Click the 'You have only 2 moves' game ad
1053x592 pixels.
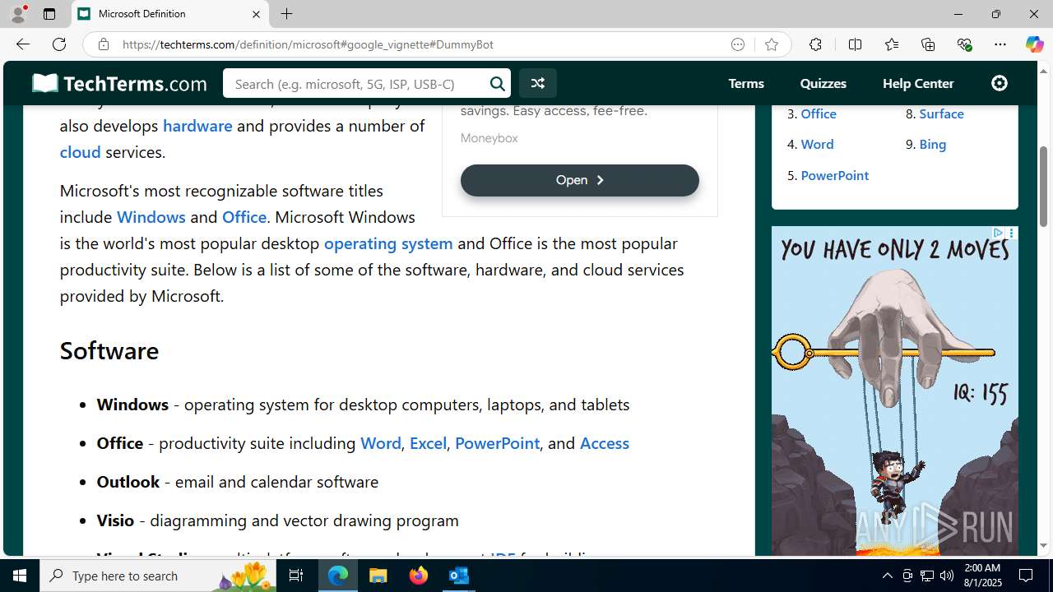894,391
